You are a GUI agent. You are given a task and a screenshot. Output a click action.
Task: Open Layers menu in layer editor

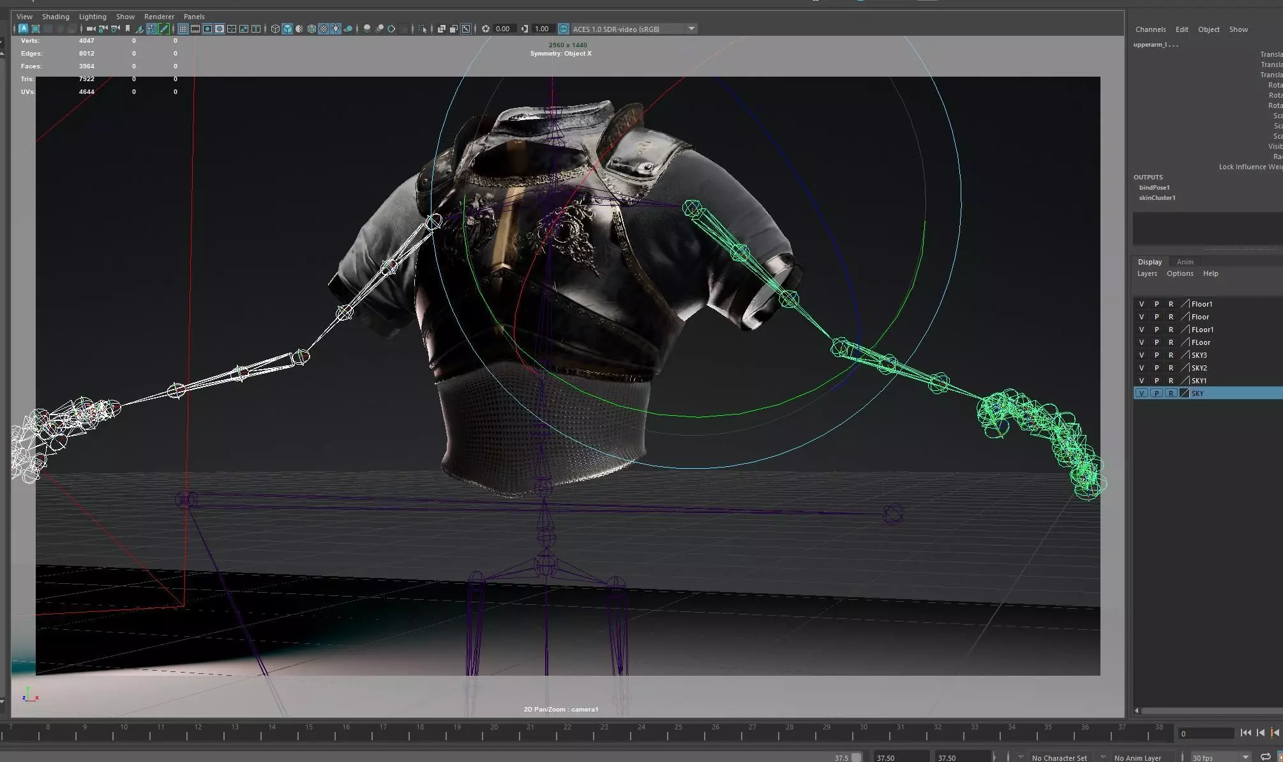(1147, 273)
